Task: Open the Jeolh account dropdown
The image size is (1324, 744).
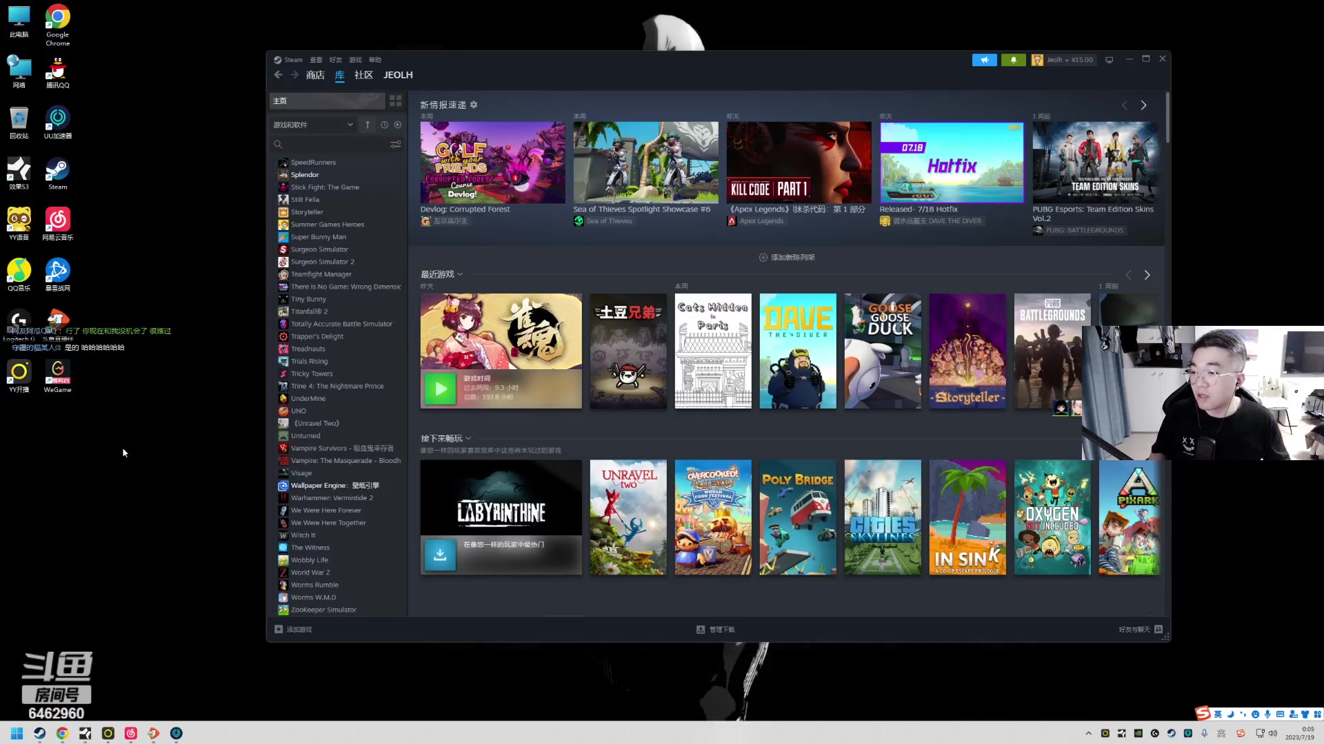Action: (x=1063, y=60)
